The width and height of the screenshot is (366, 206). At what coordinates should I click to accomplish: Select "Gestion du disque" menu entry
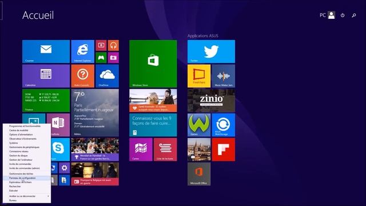coord(27,156)
